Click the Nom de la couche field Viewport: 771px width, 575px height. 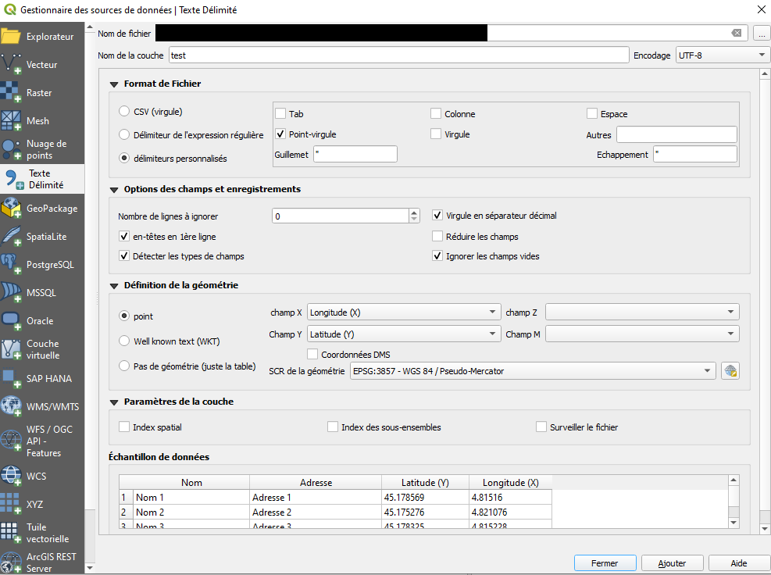click(x=398, y=55)
